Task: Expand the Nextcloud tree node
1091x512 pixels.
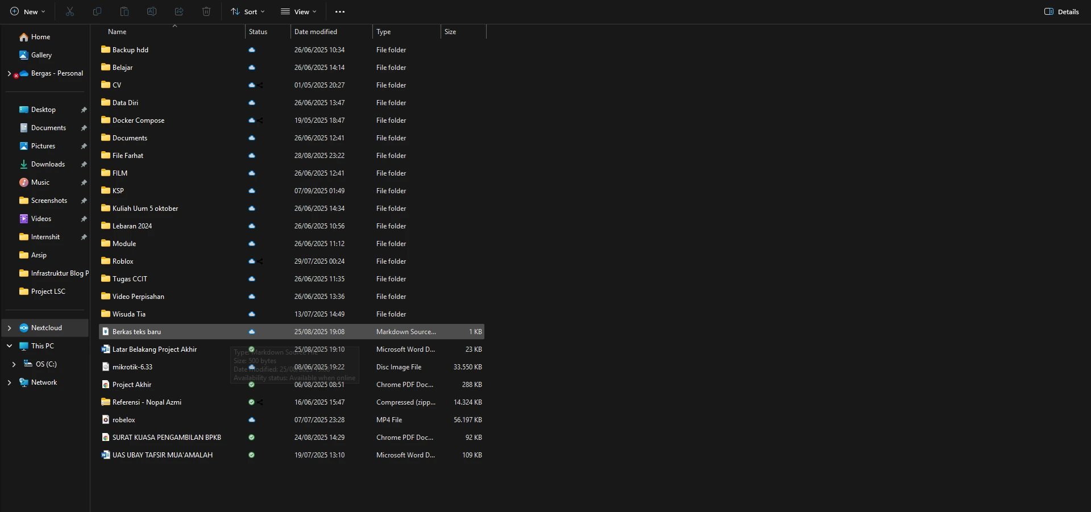Action: pyautogui.click(x=9, y=328)
